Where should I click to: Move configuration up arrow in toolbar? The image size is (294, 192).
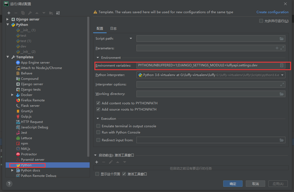[37, 13]
